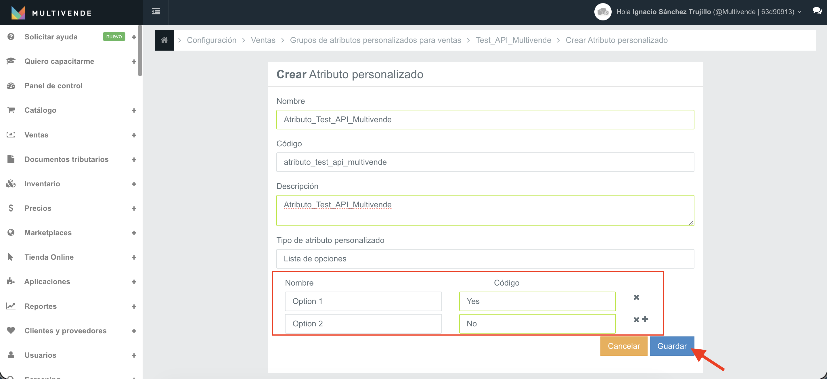
Task: Add new option row with plus icon
Action: pyautogui.click(x=645, y=319)
